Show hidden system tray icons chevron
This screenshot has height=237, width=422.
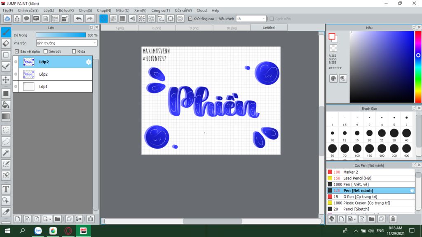tap(356, 231)
